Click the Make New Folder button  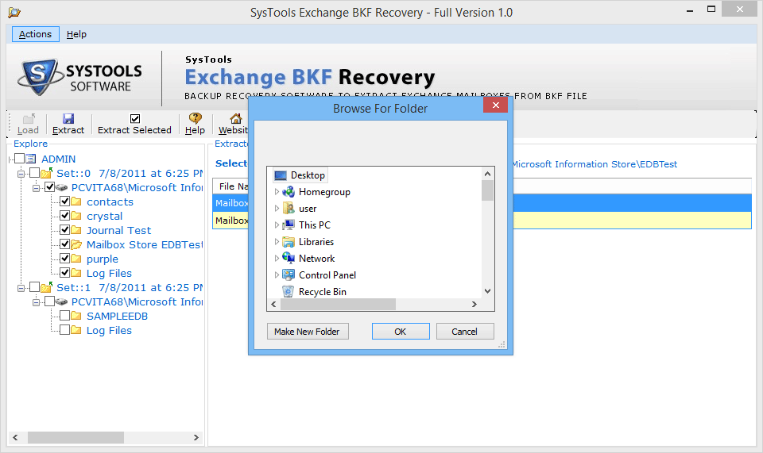point(308,331)
